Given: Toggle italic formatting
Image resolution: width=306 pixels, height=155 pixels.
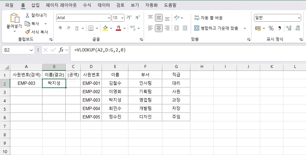Looking at the screenshot, I should point(68,28).
